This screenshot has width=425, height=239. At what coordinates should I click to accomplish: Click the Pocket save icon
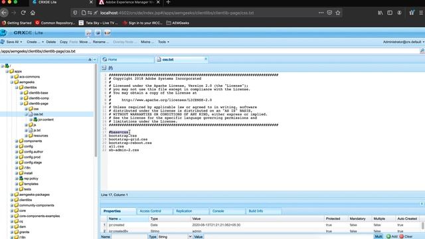329,13
